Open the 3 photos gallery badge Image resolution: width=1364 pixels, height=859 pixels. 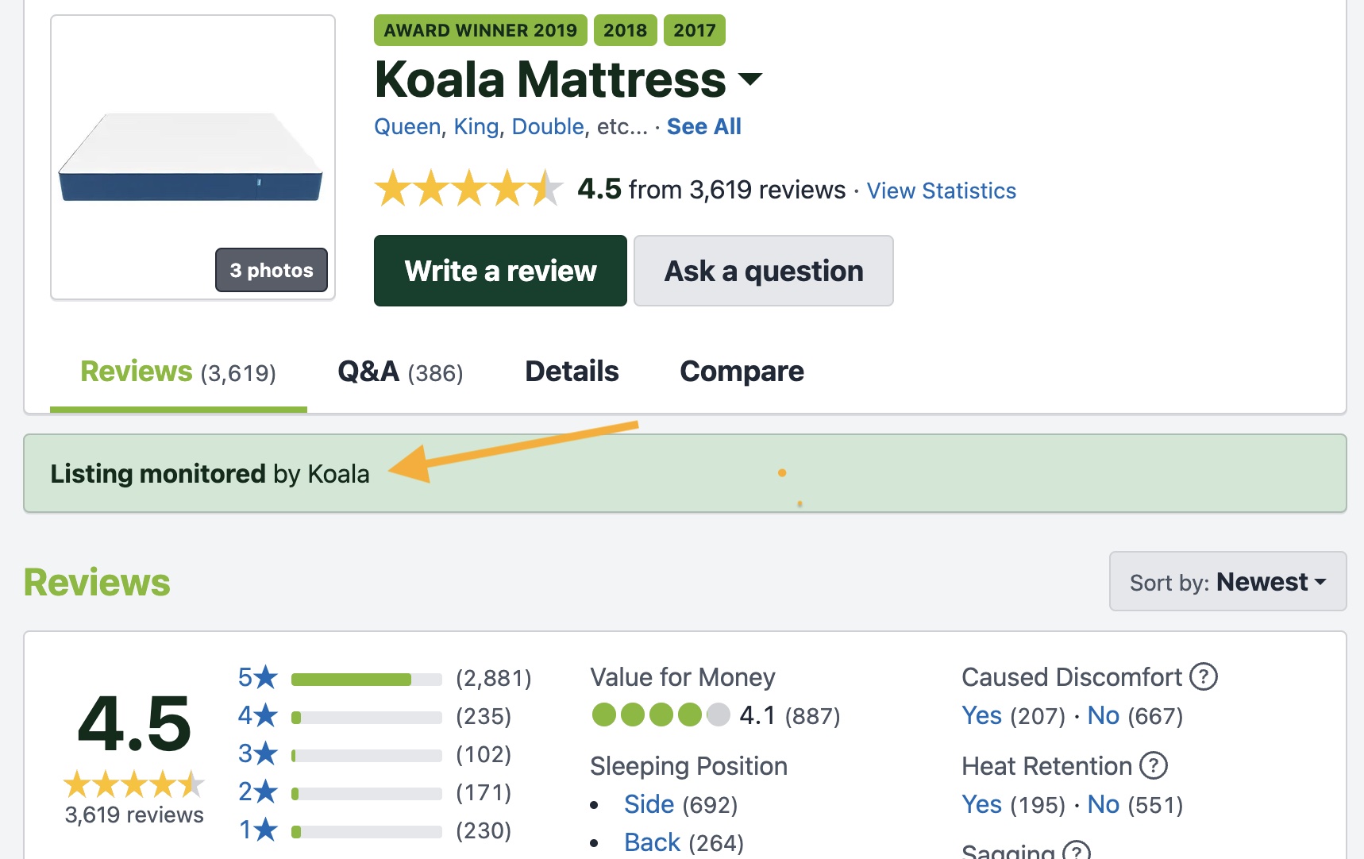(x=272, y=270)
